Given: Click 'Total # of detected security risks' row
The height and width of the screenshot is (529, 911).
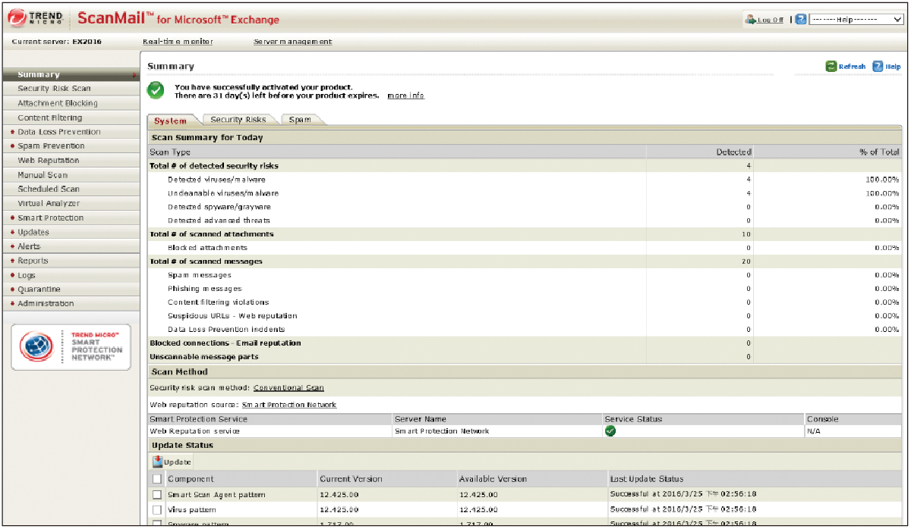Looking at the screenshot, I should (x=525, y=166).
